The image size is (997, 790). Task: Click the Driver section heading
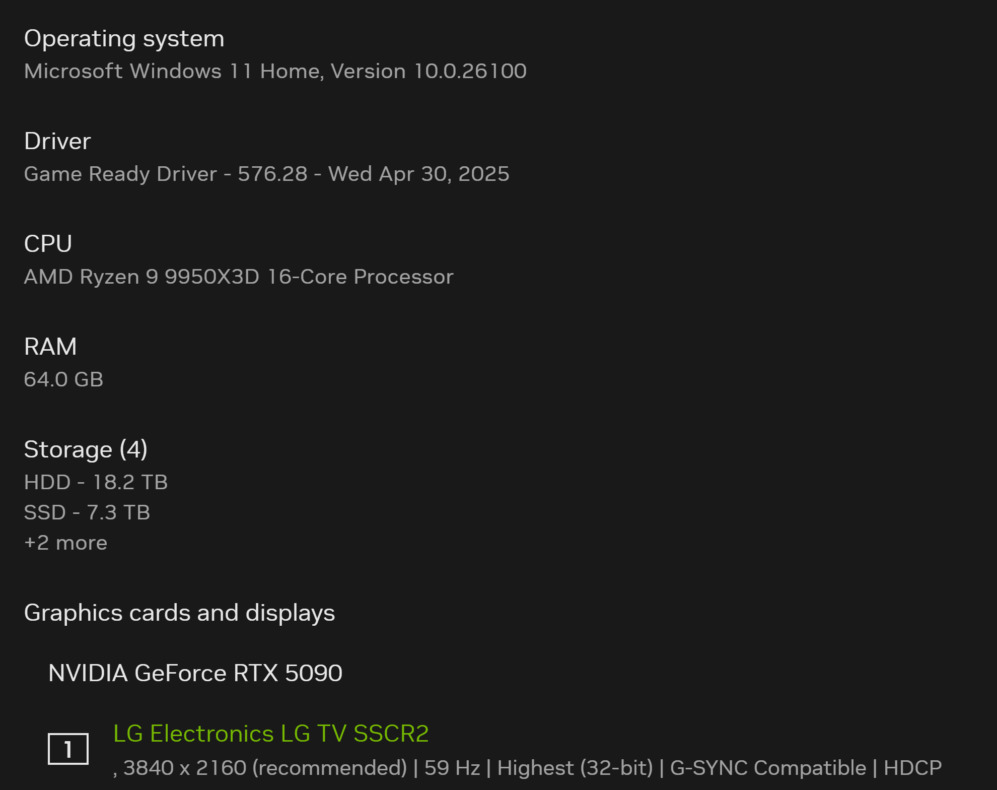pos(57,141)
